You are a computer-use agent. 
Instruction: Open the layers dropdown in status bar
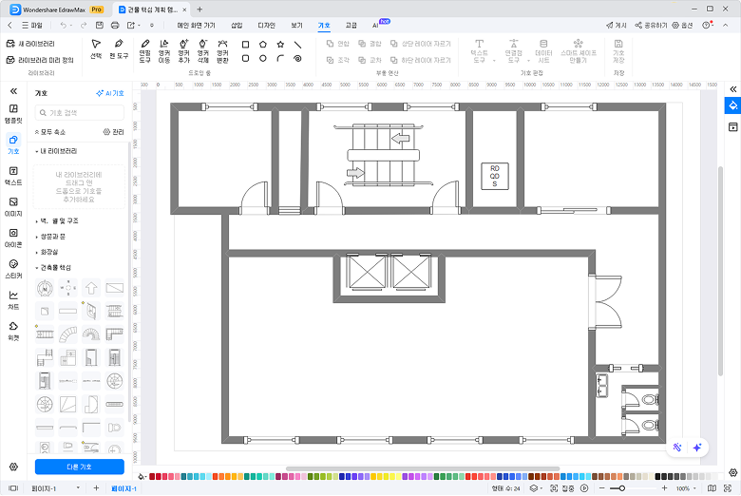coord(536,488)
